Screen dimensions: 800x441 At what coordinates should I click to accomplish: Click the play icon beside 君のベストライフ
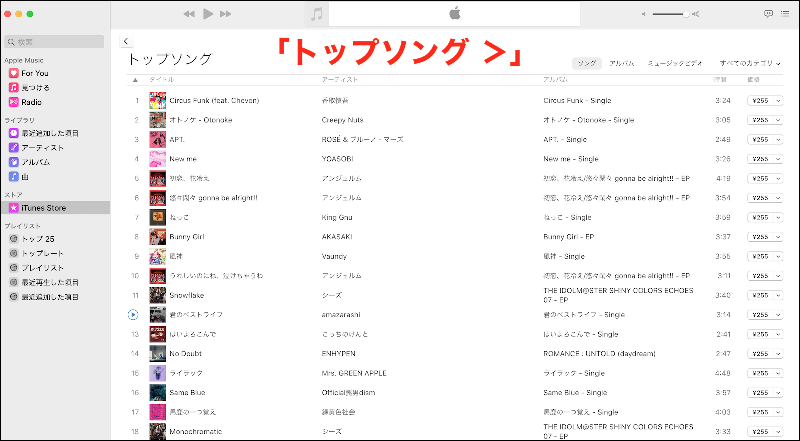133,315
